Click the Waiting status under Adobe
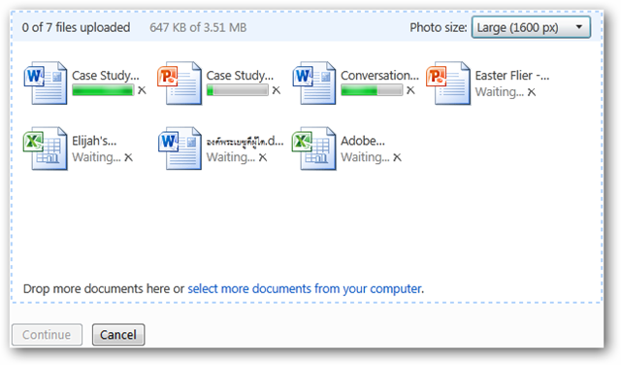The image size is (621, 365). [x=365, y=157]
